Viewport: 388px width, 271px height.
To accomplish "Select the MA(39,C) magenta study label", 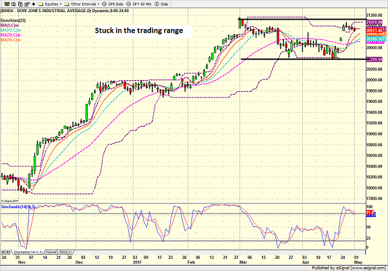I will 11,35.
